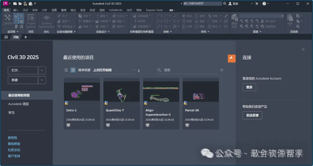The height and width of the screenshot is (166, 313).
Task: Click the 打开... button
Action: (x=23, y=71)
